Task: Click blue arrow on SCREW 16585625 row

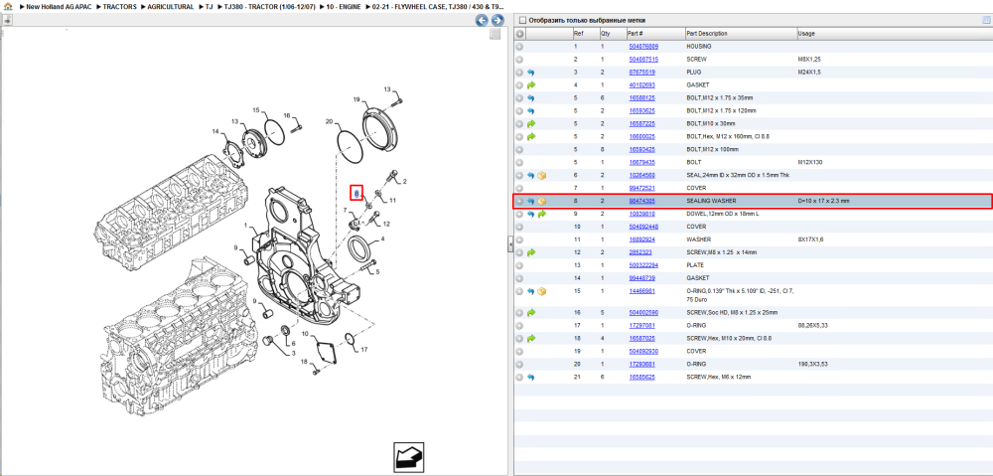Action: (x=530, y=378)
